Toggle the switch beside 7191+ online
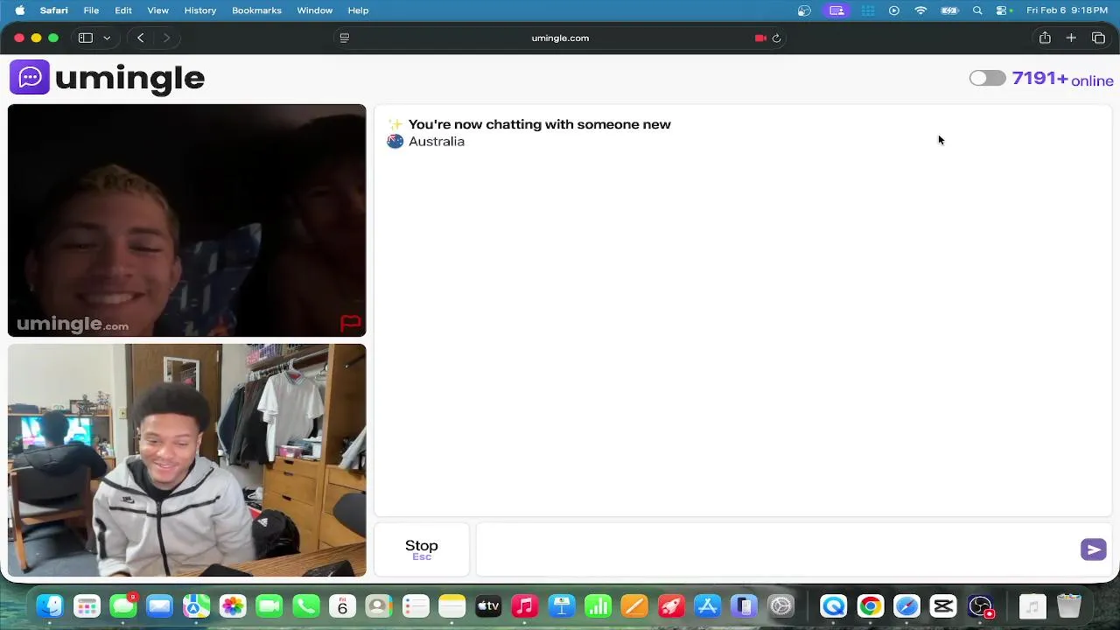1120x630 pixels. pos(987,79)
